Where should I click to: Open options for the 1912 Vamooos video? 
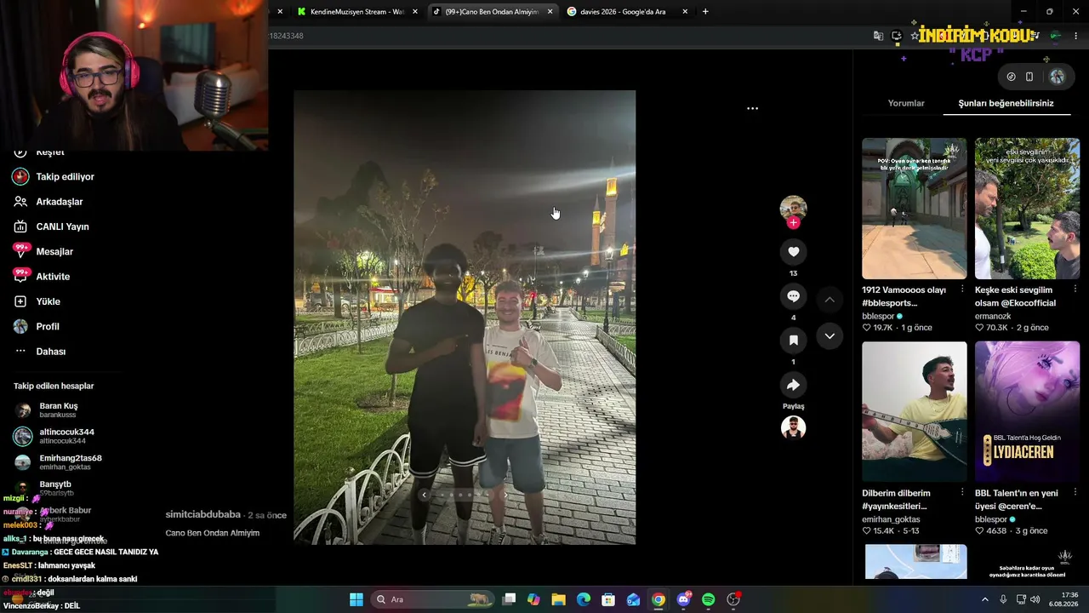click(962, 289)
